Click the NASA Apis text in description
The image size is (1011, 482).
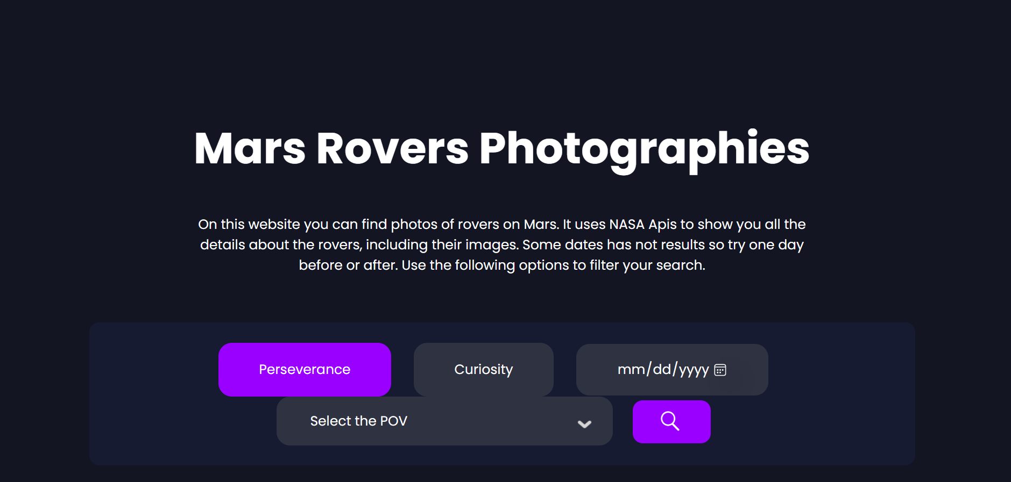(642, 225)
